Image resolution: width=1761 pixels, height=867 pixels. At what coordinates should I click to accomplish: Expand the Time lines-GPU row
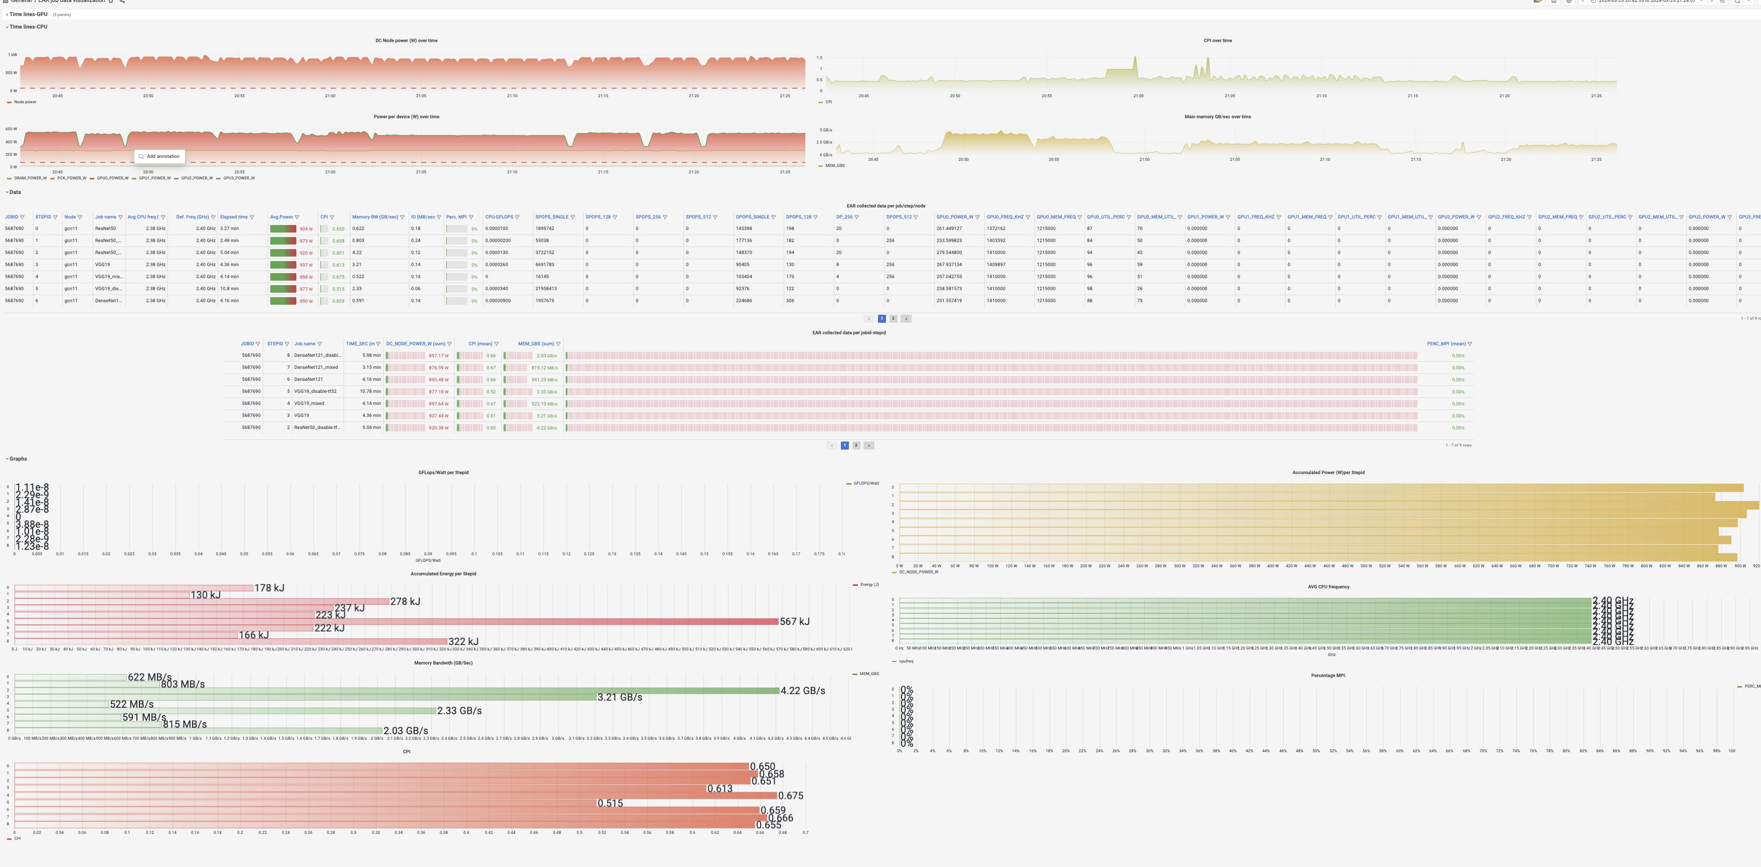tap(28, 15)
